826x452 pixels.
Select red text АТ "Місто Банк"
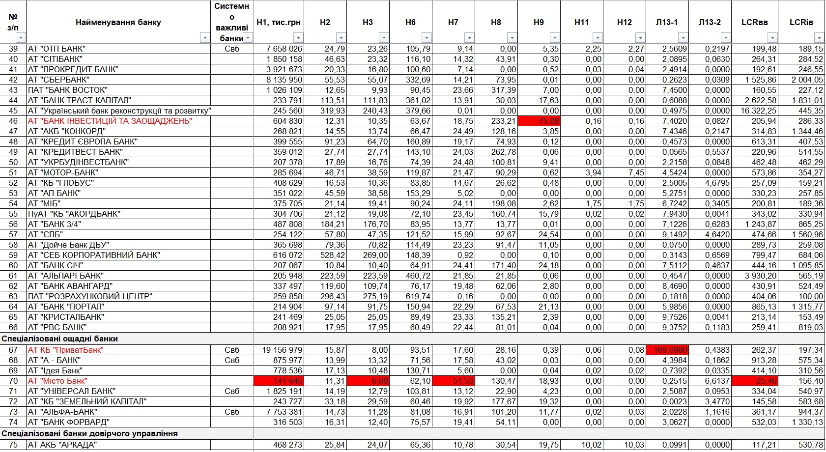pos(57,381)
